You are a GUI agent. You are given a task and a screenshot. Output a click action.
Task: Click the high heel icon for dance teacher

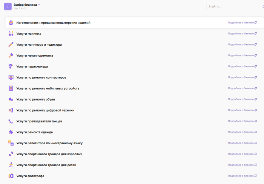point(11,121)
